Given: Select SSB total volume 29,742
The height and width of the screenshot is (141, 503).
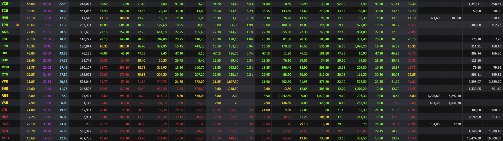Looking at the screenshot, I should [86, 61].
